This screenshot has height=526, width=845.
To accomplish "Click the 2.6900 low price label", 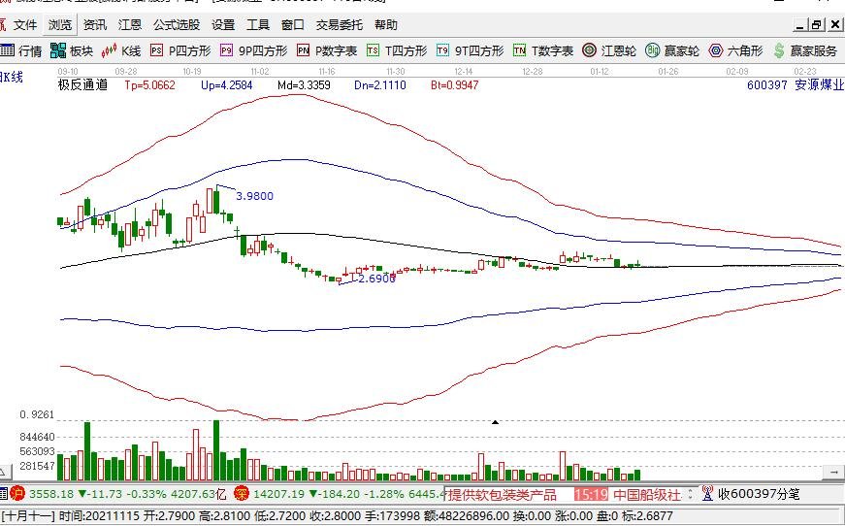I will point(376,279).
